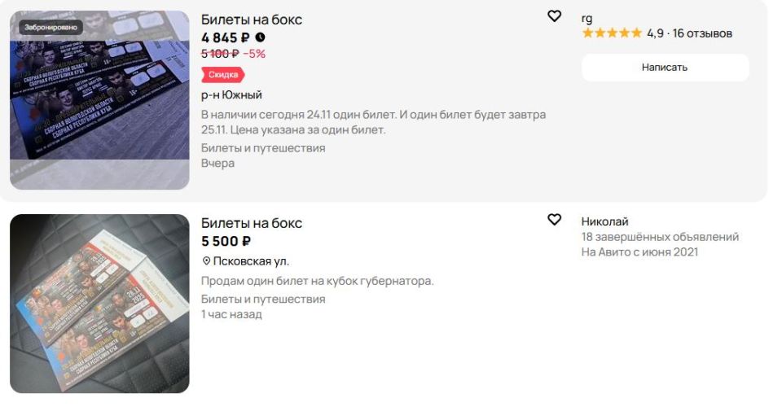The image size is (782, 407).
Task: Open seller Николай's profile
Action: click(x=604, y=221)
